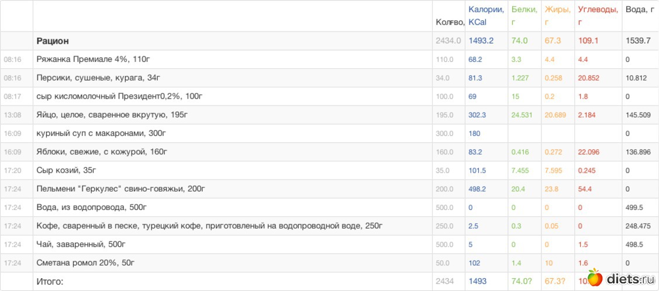The height and width of the screenshot is (291, 659).
Task: Click the 13:08 timestamp cell
Action: [x=12, y=115]
